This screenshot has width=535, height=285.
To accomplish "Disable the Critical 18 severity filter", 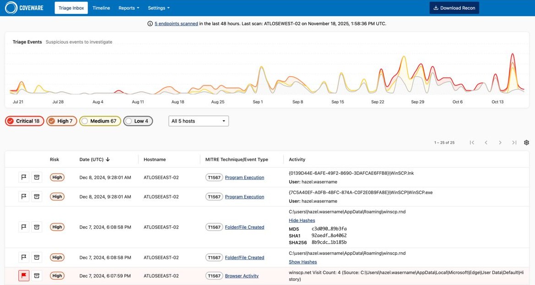I will tap(24, 121).
